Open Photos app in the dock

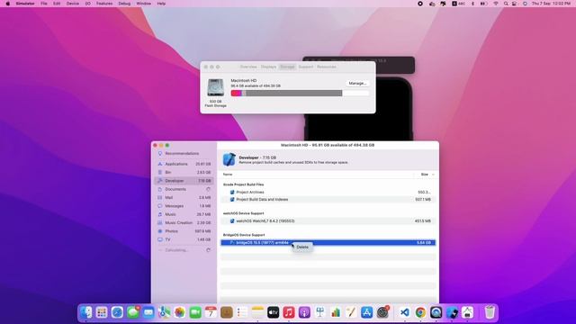coord(180,312)
